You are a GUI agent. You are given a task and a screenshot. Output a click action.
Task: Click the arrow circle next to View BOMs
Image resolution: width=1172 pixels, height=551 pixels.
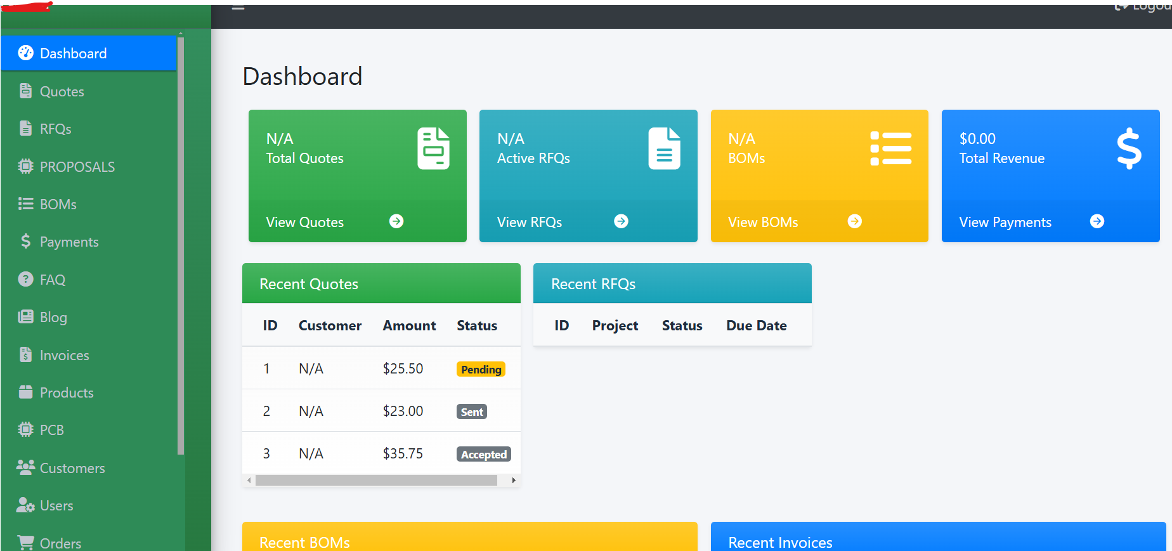click(855, 221)
